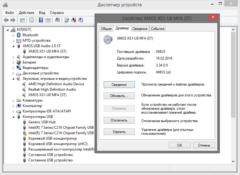The width and height of the screenshot is (240, 175).
Task: Click the Удалить button
Action: 119,132
